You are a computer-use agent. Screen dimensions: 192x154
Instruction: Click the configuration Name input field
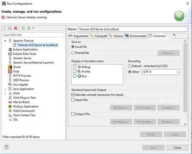[x=132, y=29]
